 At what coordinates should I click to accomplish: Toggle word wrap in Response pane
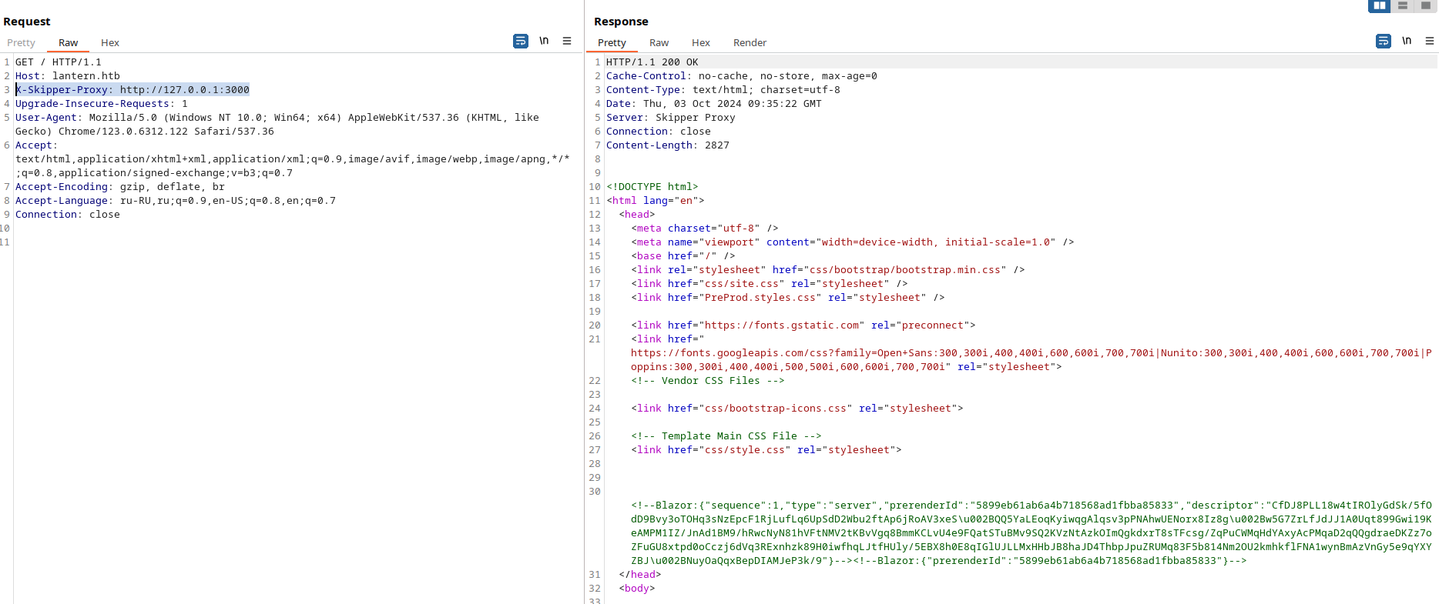[1384, 41]
